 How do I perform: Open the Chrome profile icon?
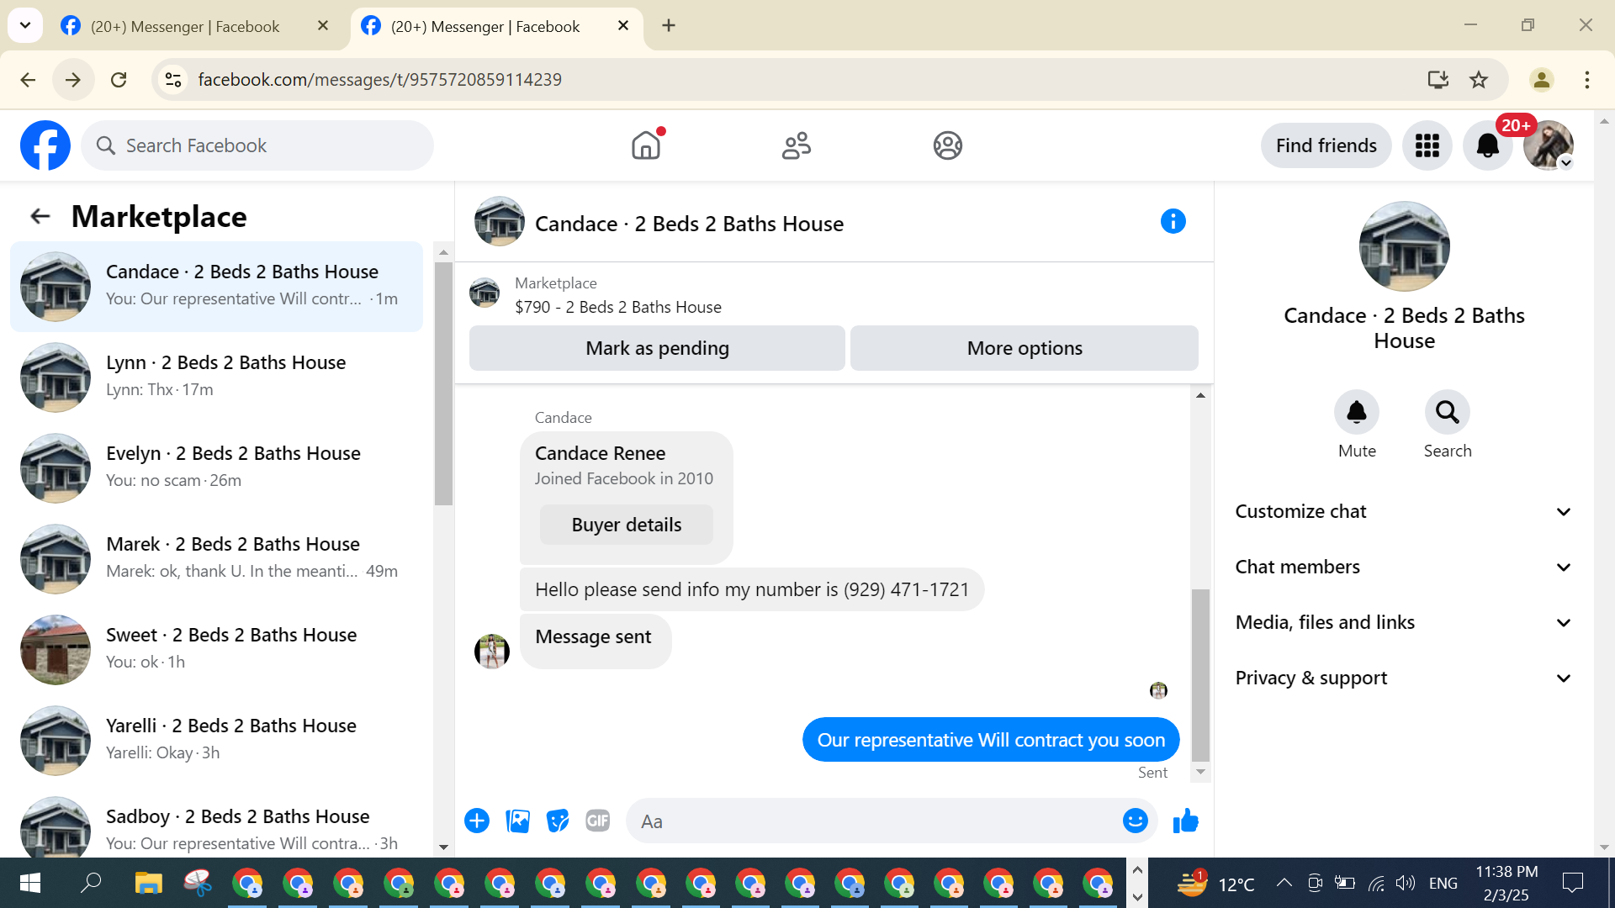(x=1542, y=80)
